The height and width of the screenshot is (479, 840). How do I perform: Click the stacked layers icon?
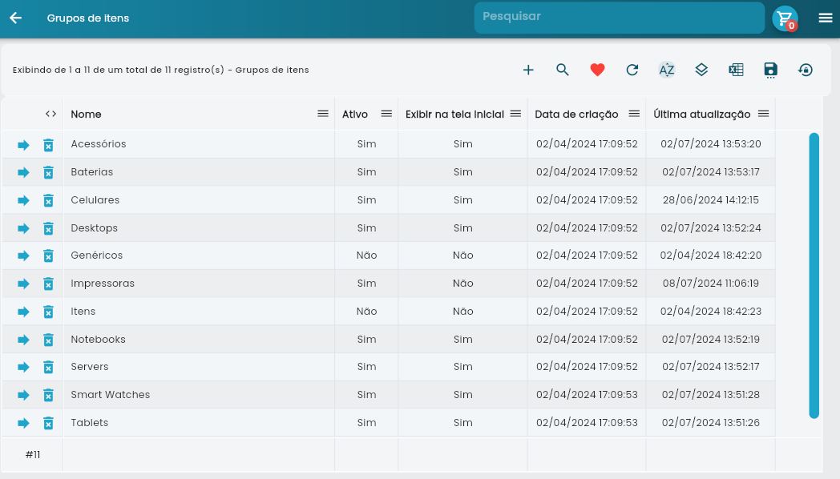pyautogui.click(x=701, y=70)
